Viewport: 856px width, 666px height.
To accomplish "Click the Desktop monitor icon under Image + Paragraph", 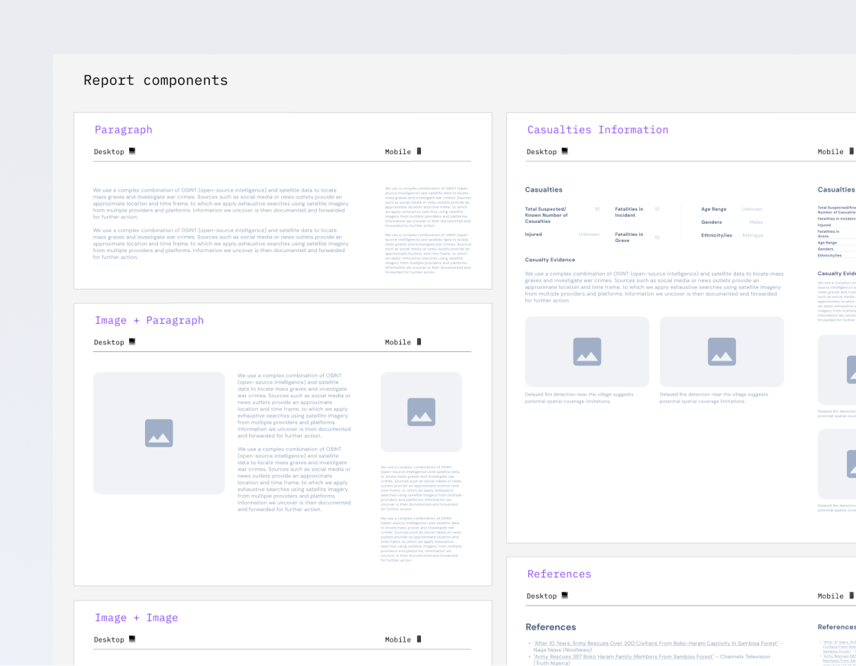I will pos(132,341).
